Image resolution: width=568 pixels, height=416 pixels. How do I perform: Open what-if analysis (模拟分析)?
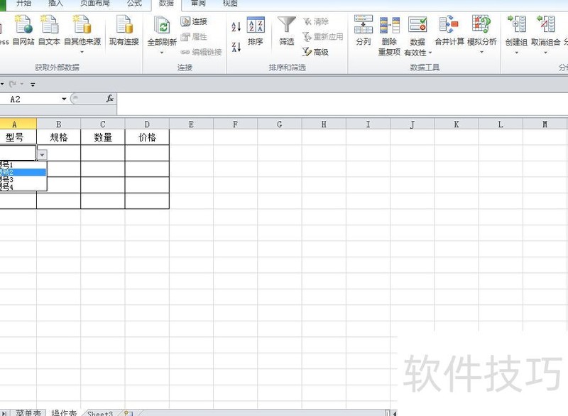tap(482, 34)
